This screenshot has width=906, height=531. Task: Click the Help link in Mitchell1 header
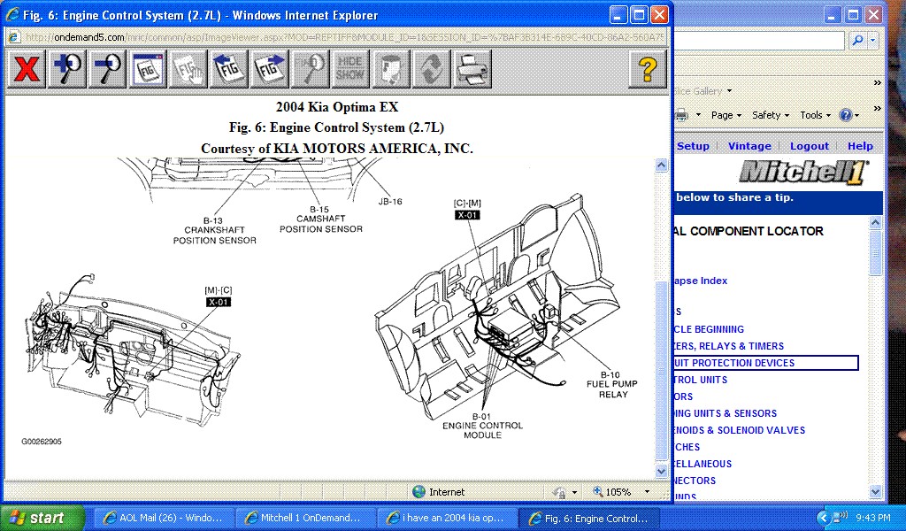click(860, 146)
